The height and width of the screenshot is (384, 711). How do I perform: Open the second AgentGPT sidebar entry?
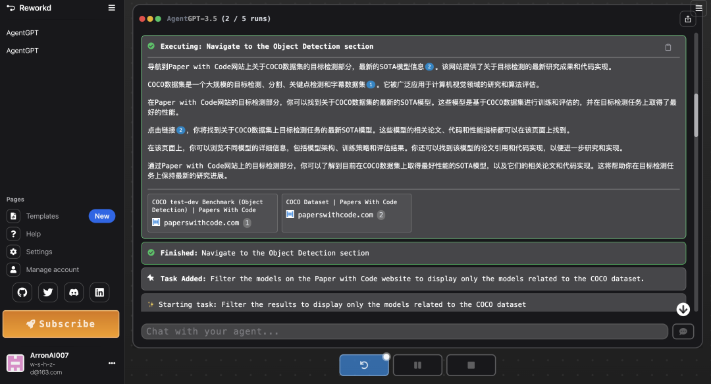click(x=22, y=50)
